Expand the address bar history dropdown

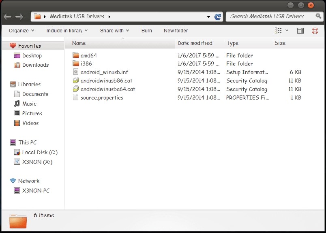[208, 17]
